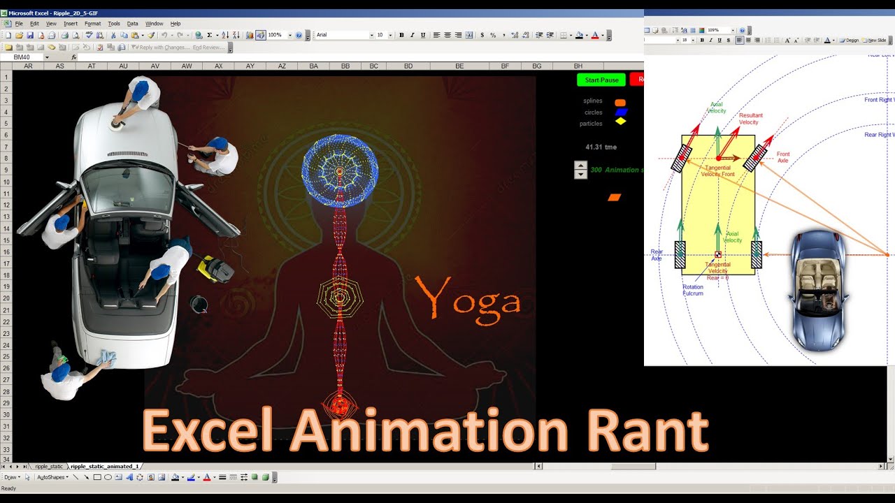This screenshot has width=895, height=503.
Task: Open the Draw menu dropdown
Action: pos(12,477)
